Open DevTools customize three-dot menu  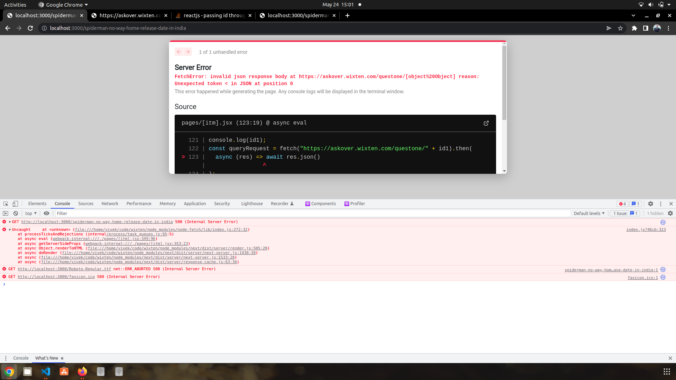click(661, 204)
